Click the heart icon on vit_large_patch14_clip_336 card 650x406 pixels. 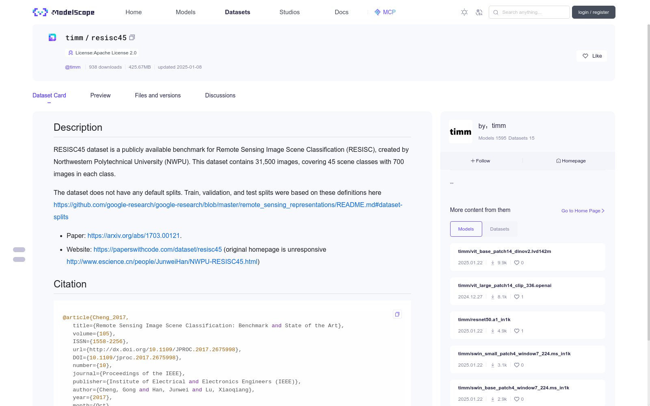[517, 297]
